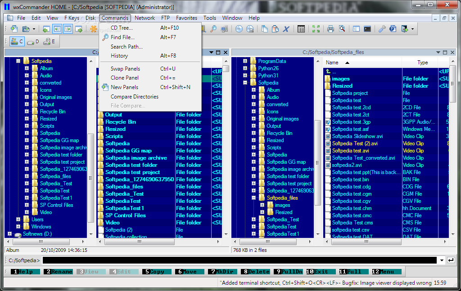The height and width of the screenshot is (291, 461).
Task: Expand Softnews (D:) drive in left tree
Action: click(10, 234)
